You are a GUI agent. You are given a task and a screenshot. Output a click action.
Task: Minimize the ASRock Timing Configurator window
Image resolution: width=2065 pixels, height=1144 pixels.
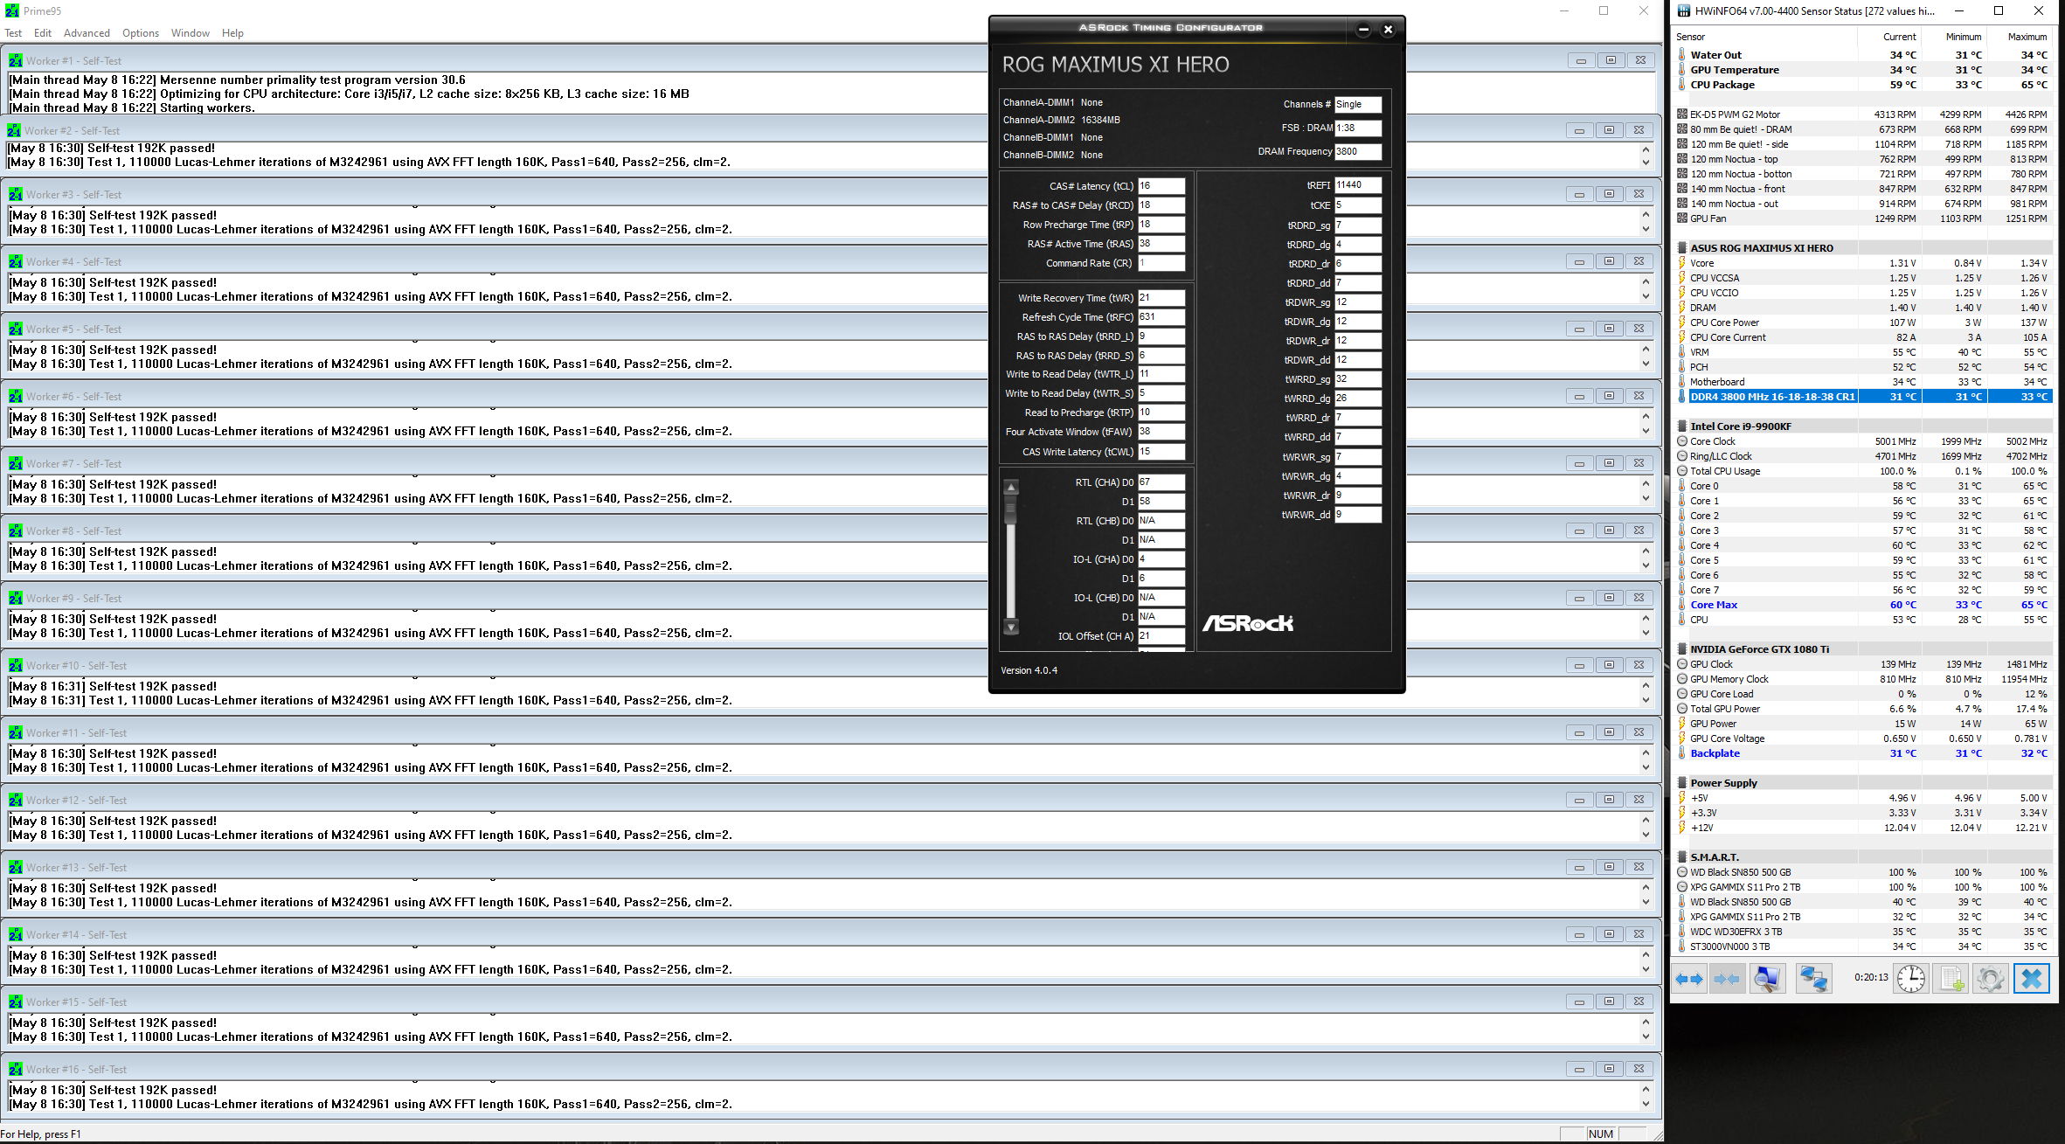(x=1363, y=30)
